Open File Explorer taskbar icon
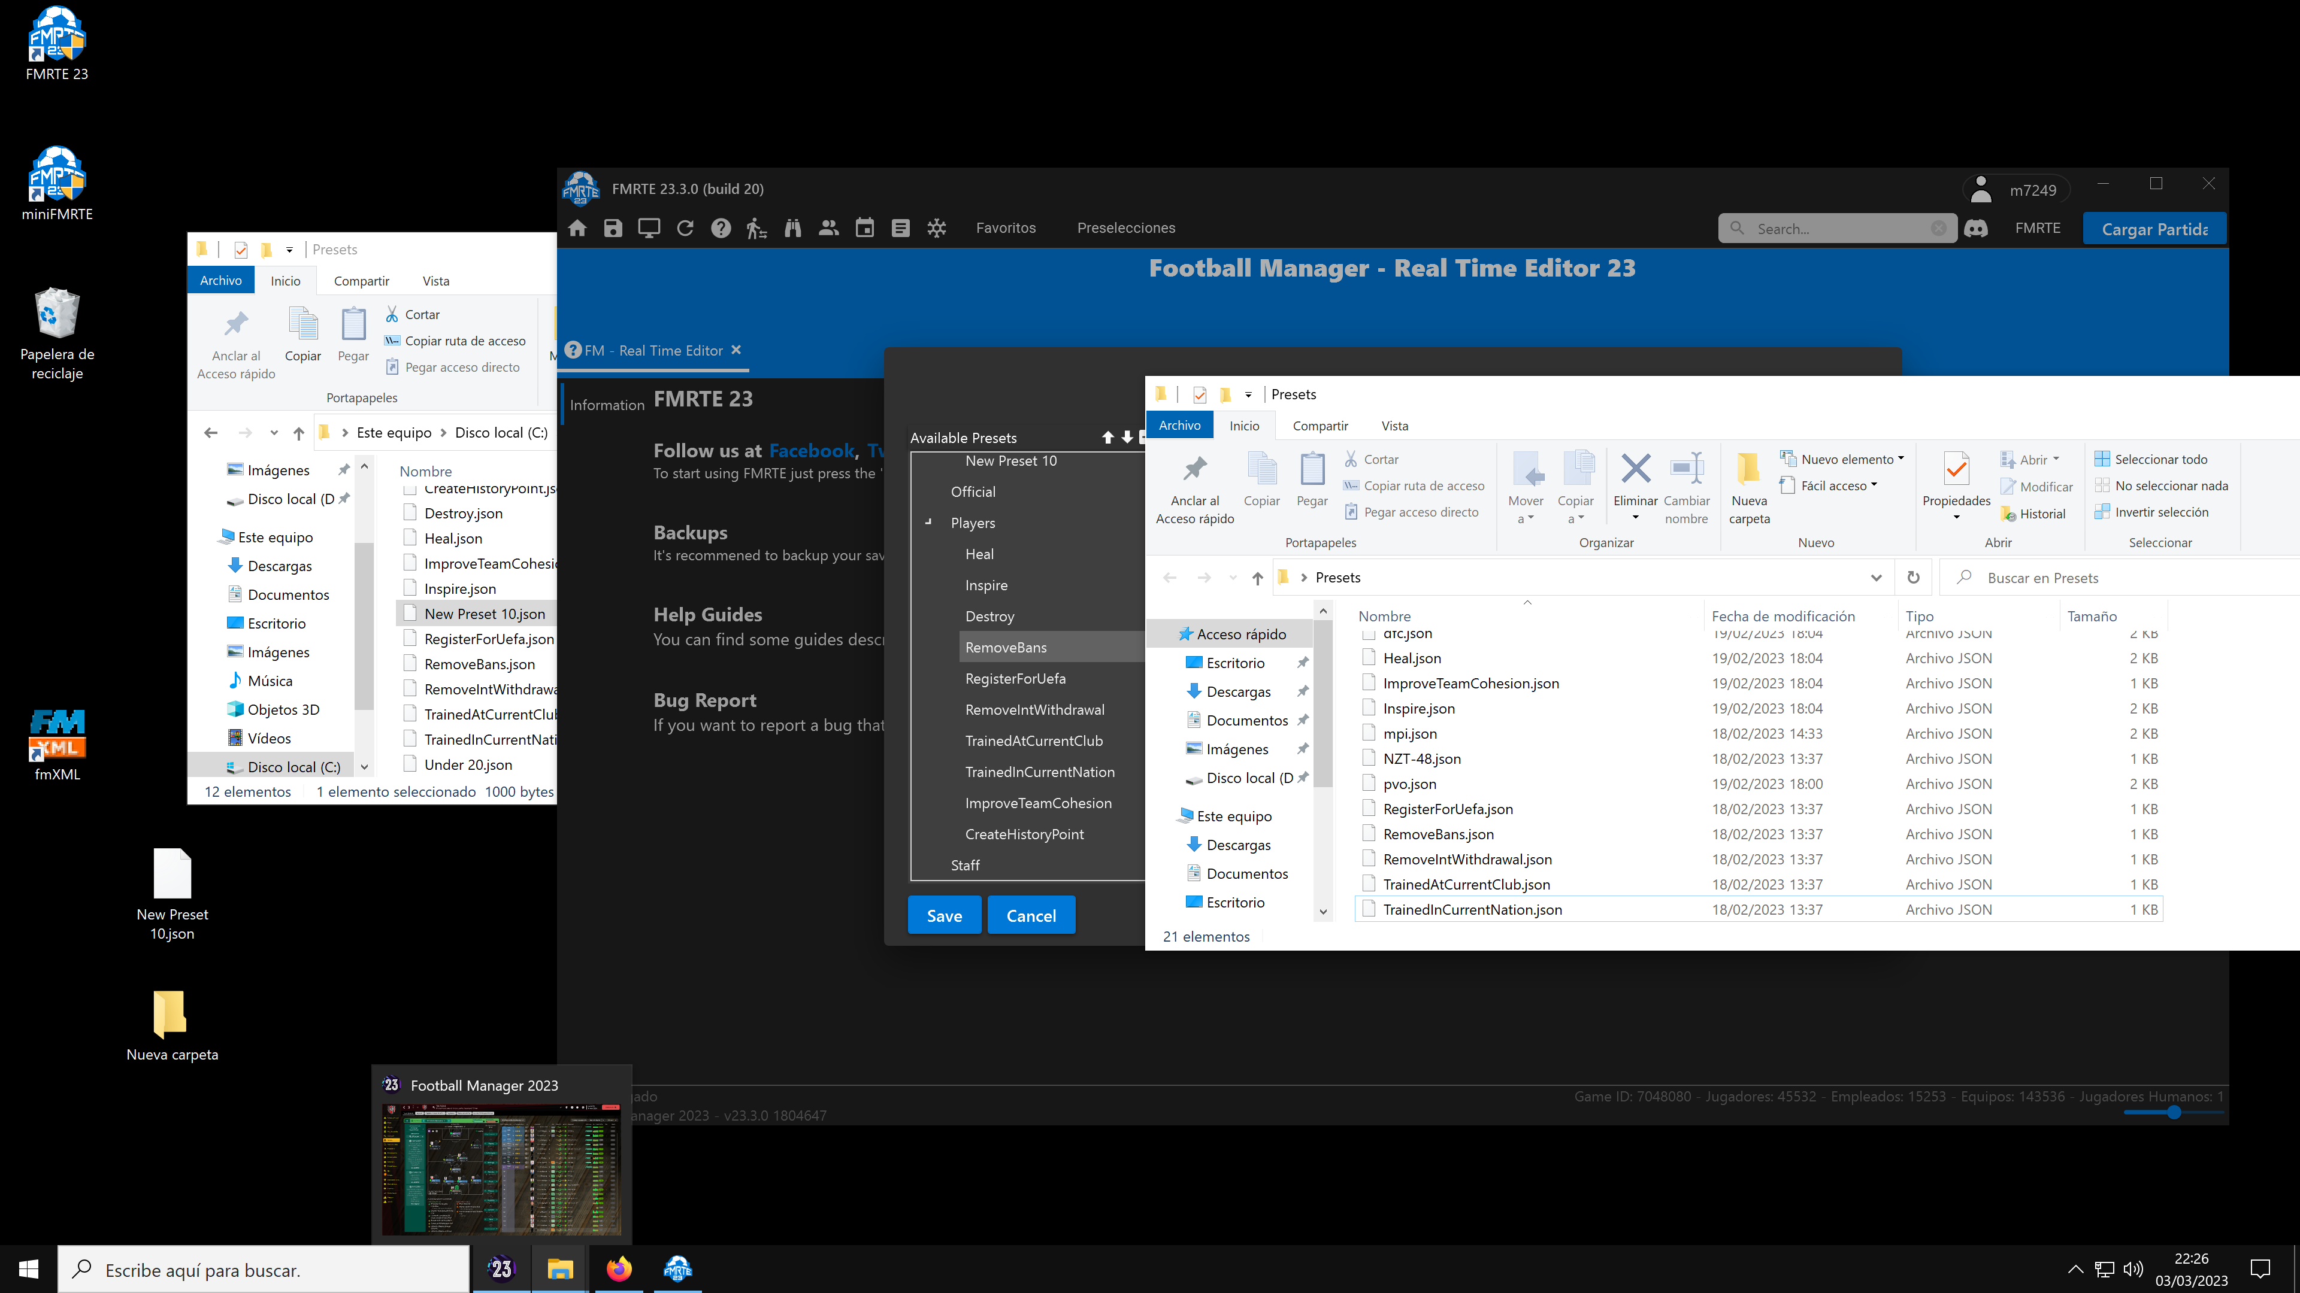This screenshot has width=2300, height=1293. click(560, 1269)
